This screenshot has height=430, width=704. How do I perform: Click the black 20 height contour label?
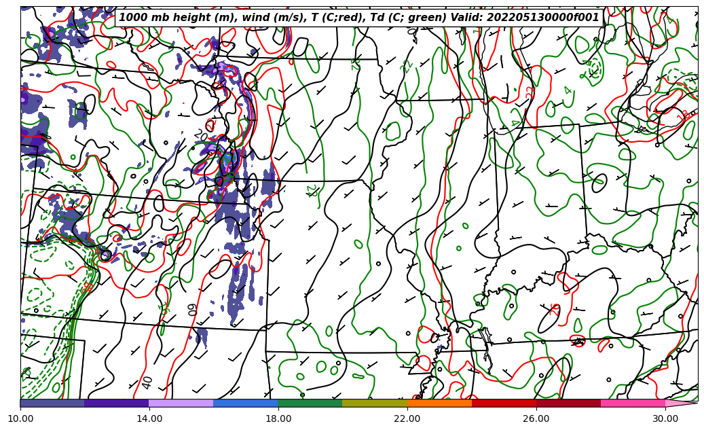(201, 135)
